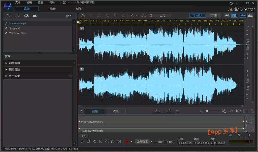Open the 编解码器 dropdown arrow

pyautogui.click(x=152, y=142)
